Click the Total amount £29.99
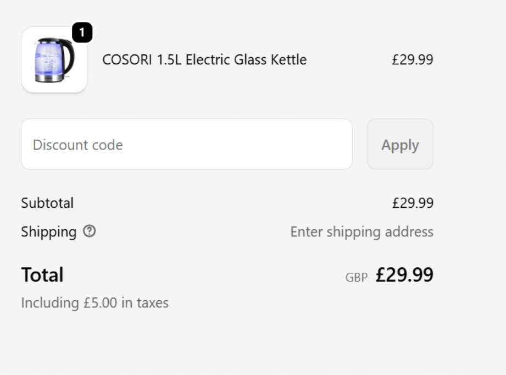The height and width of the screenshot is (375, 506). (x=404, y=275)
